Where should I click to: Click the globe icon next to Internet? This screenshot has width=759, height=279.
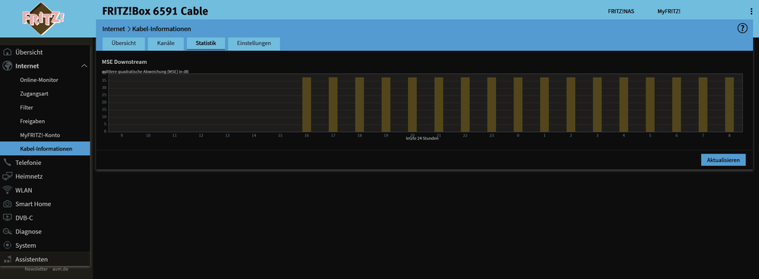coord(8,66)
